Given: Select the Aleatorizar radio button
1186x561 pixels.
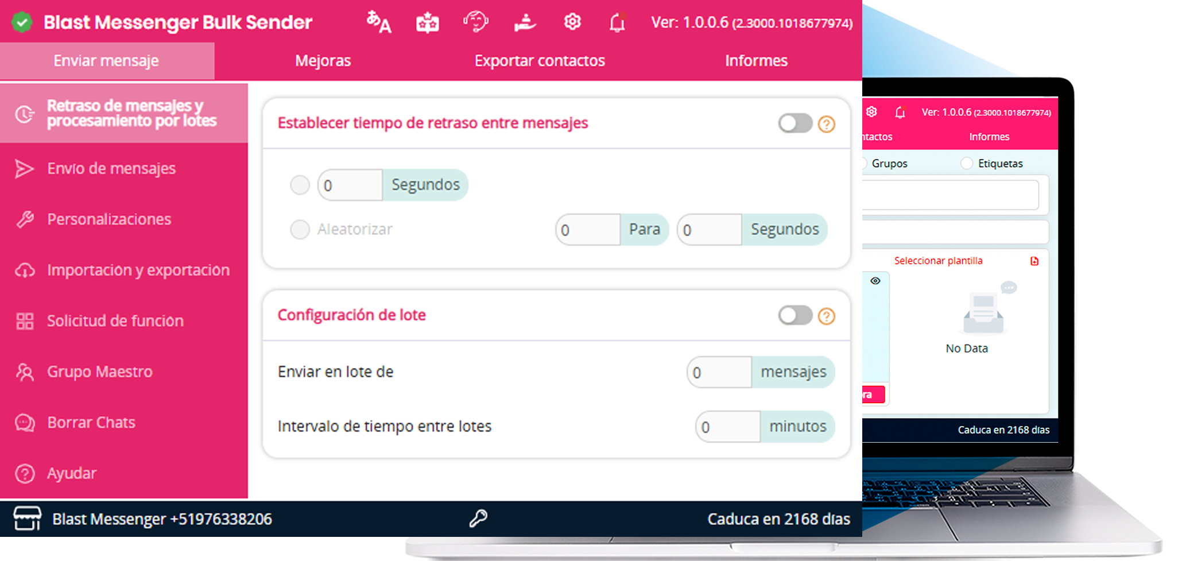Looking at the screenshot, I should [x=300, y=230].
